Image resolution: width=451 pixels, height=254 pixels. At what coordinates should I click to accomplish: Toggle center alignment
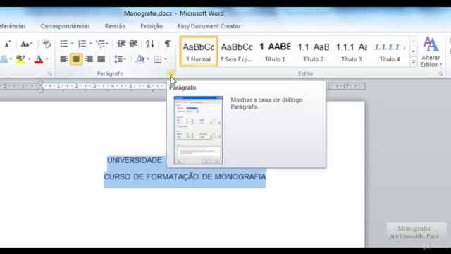click(x=76, y=59)
